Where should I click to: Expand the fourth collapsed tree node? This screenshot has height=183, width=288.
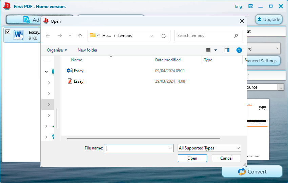(49, 115)
